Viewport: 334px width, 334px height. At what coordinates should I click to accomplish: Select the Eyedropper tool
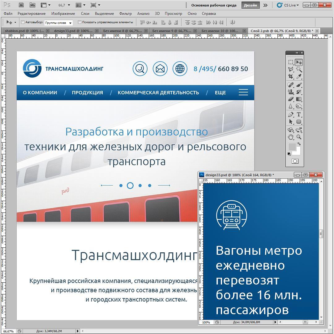(x=299, y=76)
